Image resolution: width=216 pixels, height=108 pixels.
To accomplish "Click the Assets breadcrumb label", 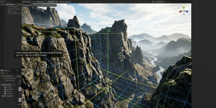I will coord(19,76).
